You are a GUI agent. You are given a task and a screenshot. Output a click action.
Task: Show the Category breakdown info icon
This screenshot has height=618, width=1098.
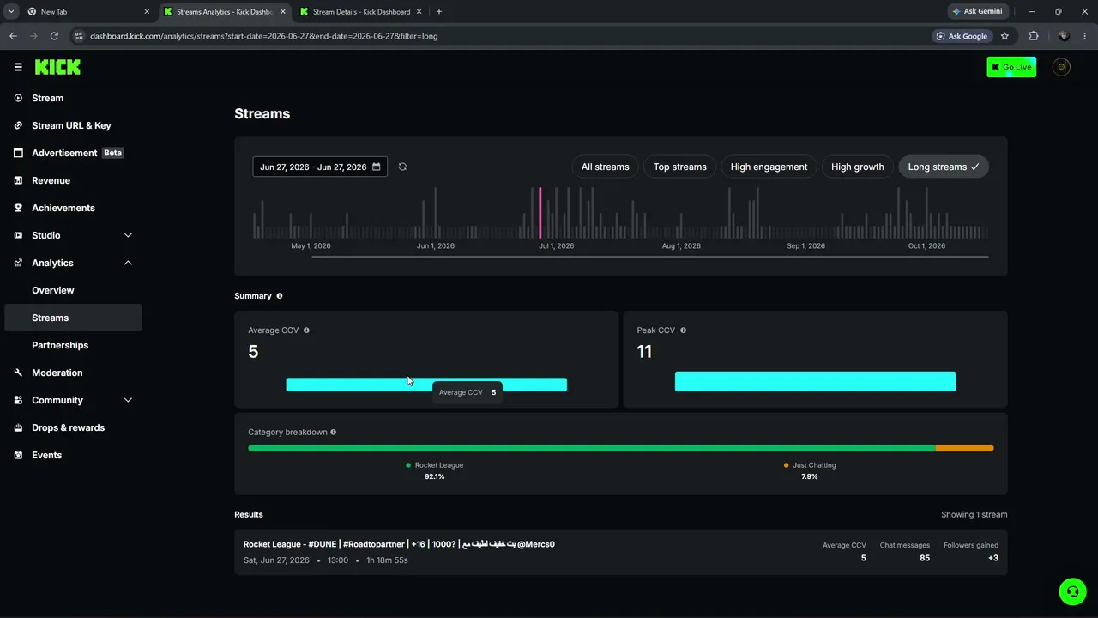click(333, 433)
